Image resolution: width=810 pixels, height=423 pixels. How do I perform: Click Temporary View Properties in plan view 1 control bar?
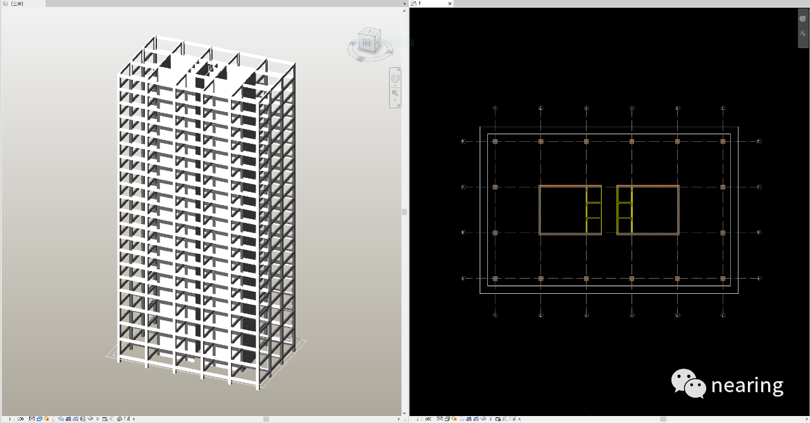coord(497,419)
